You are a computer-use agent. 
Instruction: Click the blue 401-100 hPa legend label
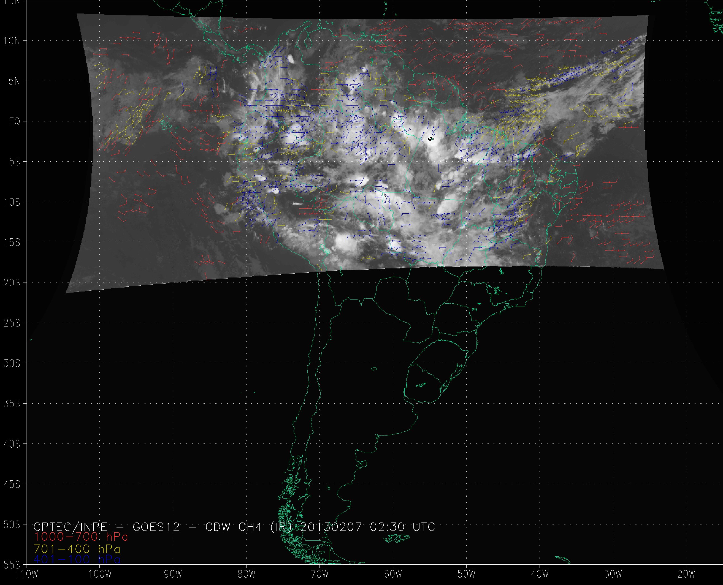77,559
